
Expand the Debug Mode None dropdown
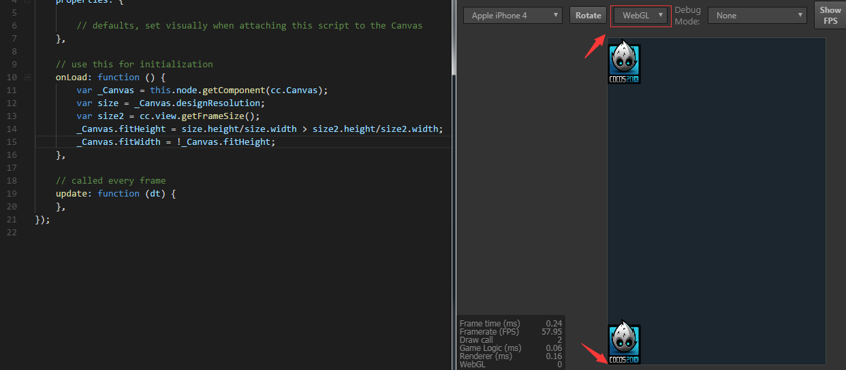[757, 15]
